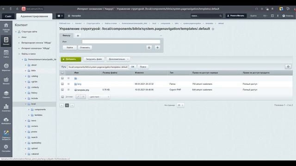
Task: Click the Помощь help icon
Action: tap(288, 16)
